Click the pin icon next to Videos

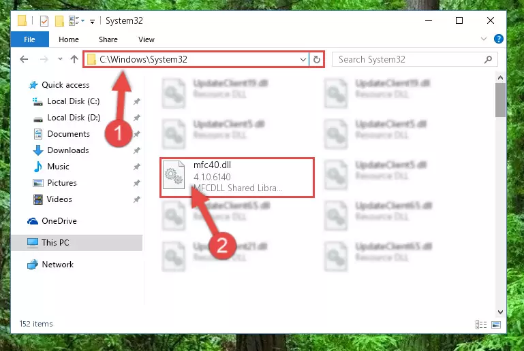[137, 199]
